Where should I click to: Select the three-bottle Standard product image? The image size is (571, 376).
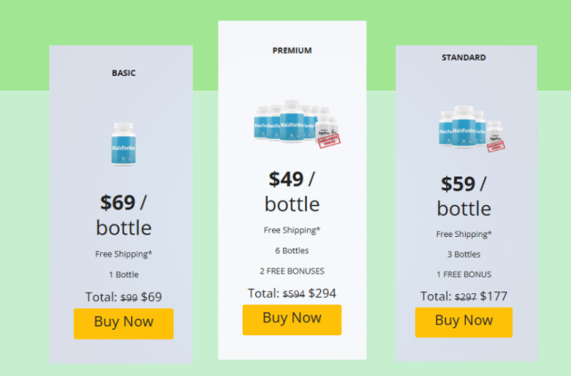[472, 128]
